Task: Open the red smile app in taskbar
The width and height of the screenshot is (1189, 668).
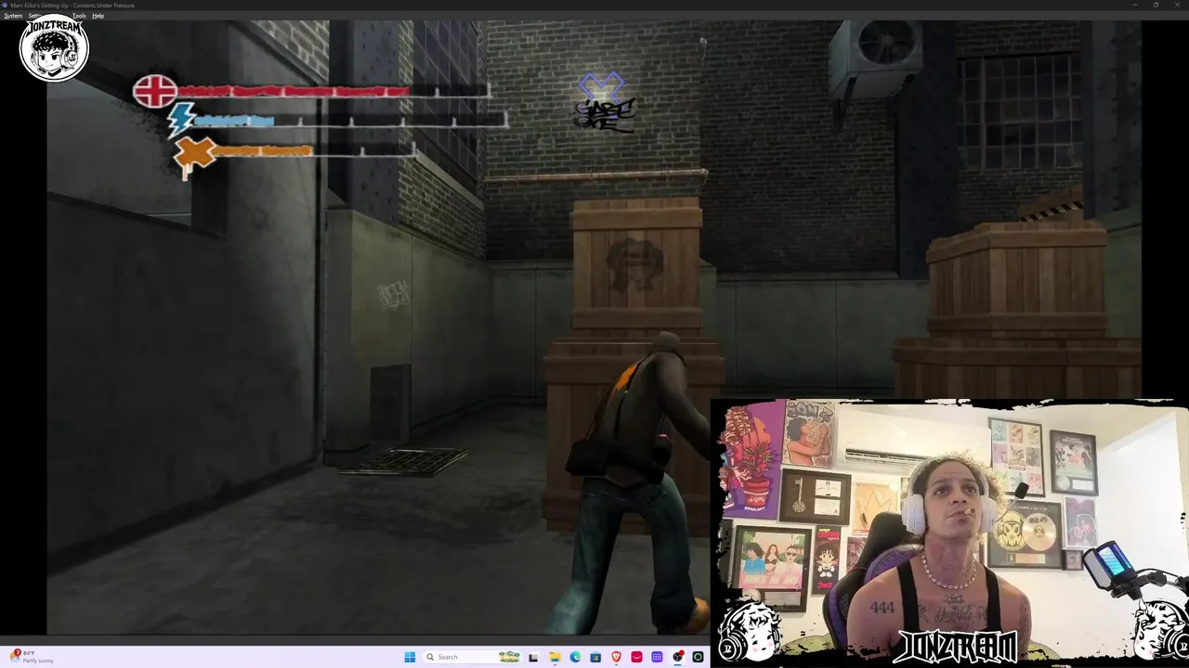Action: tap(636, 657)
